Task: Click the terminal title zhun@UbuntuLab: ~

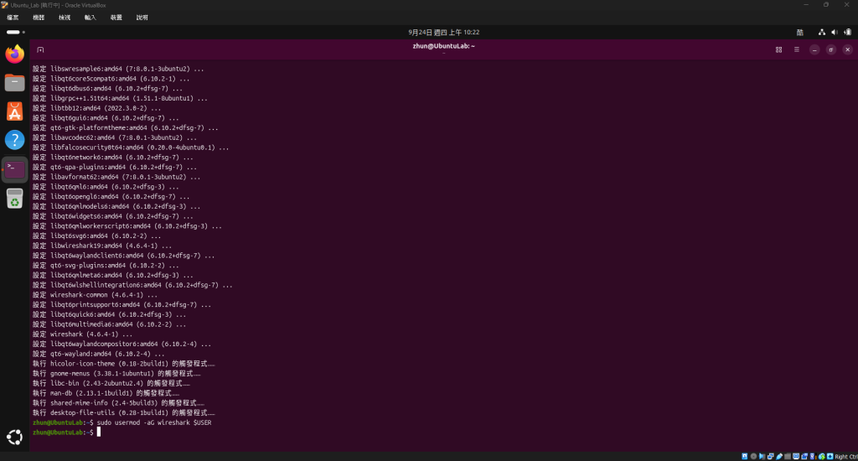Action: [x=444, y=47]
